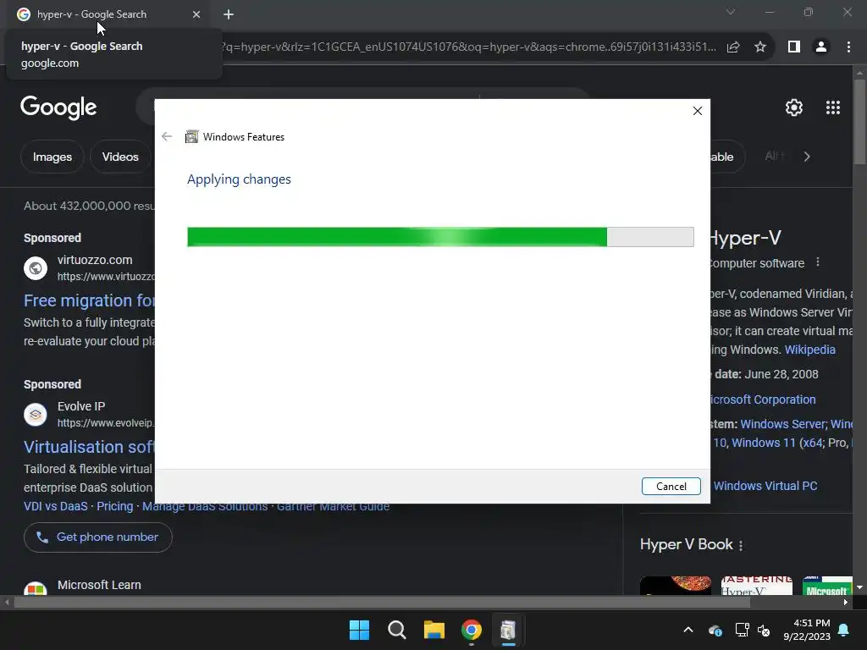
Task: Open the virtuozzo.com sponsored result
Action: 95,260
